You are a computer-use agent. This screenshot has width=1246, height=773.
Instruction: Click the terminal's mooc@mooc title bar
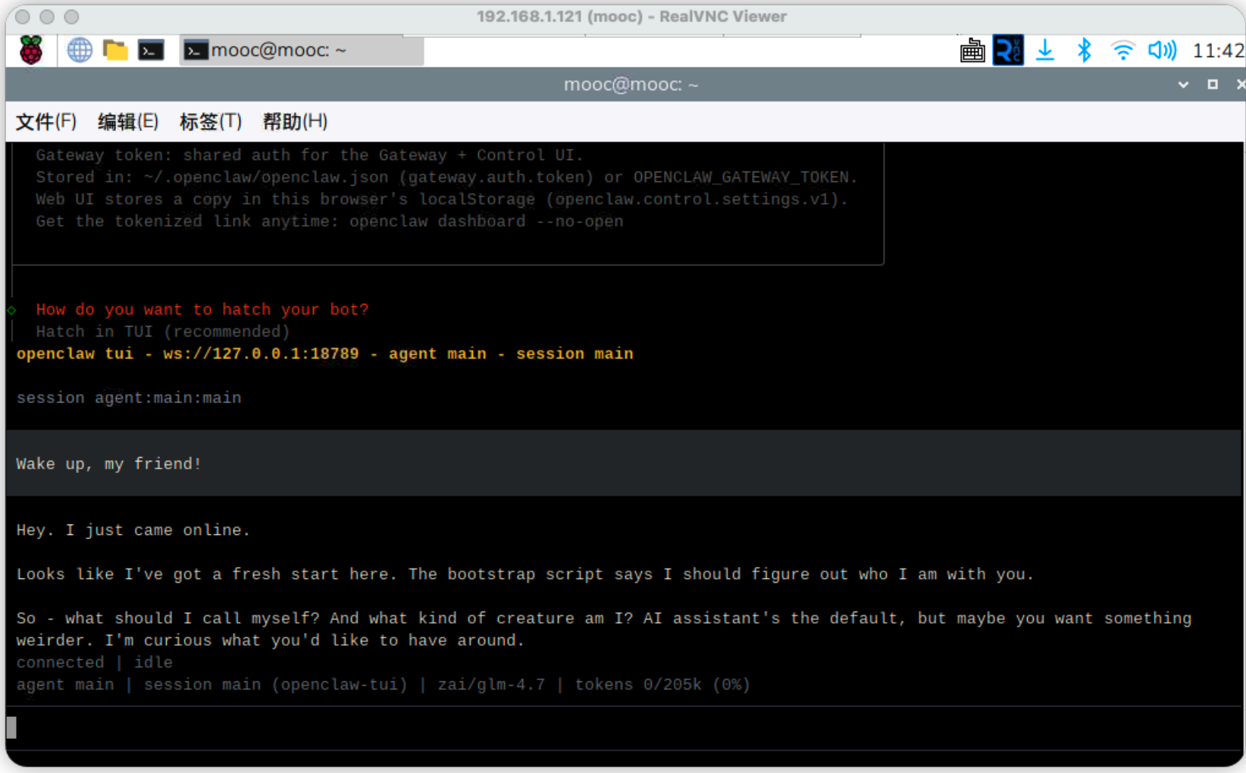tap(629, 85)
